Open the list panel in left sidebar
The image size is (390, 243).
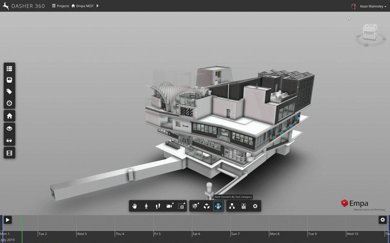[x=9, y=69]
